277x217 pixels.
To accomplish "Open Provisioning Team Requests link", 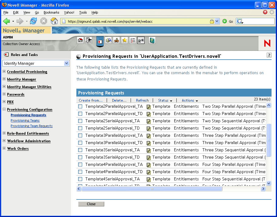I will tap(32, 126).
